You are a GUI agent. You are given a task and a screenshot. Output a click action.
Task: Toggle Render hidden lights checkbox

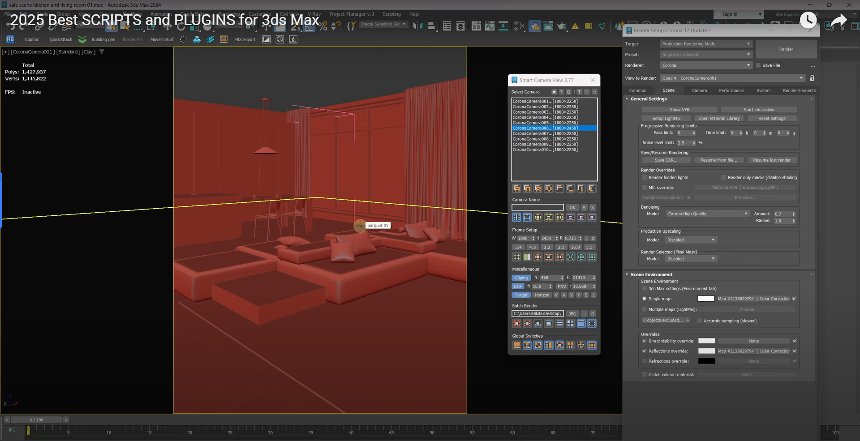pos(645,177)
